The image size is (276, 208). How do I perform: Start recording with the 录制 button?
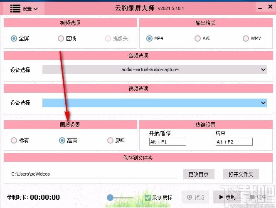227,197
